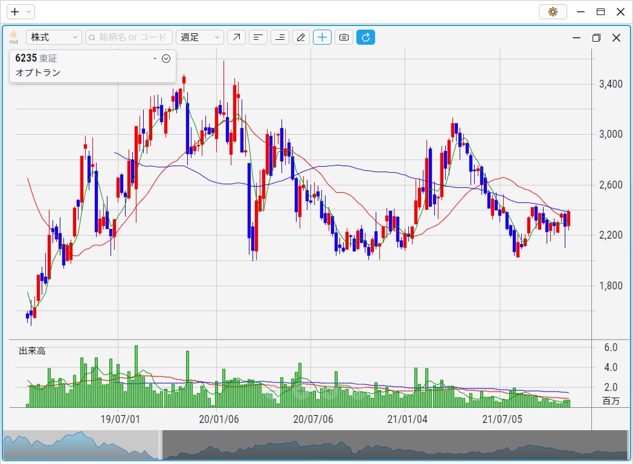
Task: Click the 1,800 price axis label
Action: 611,286
